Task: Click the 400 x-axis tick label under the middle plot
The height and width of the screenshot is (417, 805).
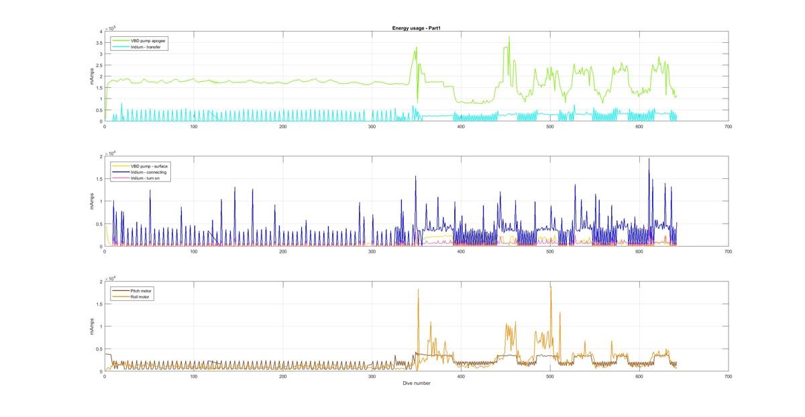Action: tap(460, 251)
